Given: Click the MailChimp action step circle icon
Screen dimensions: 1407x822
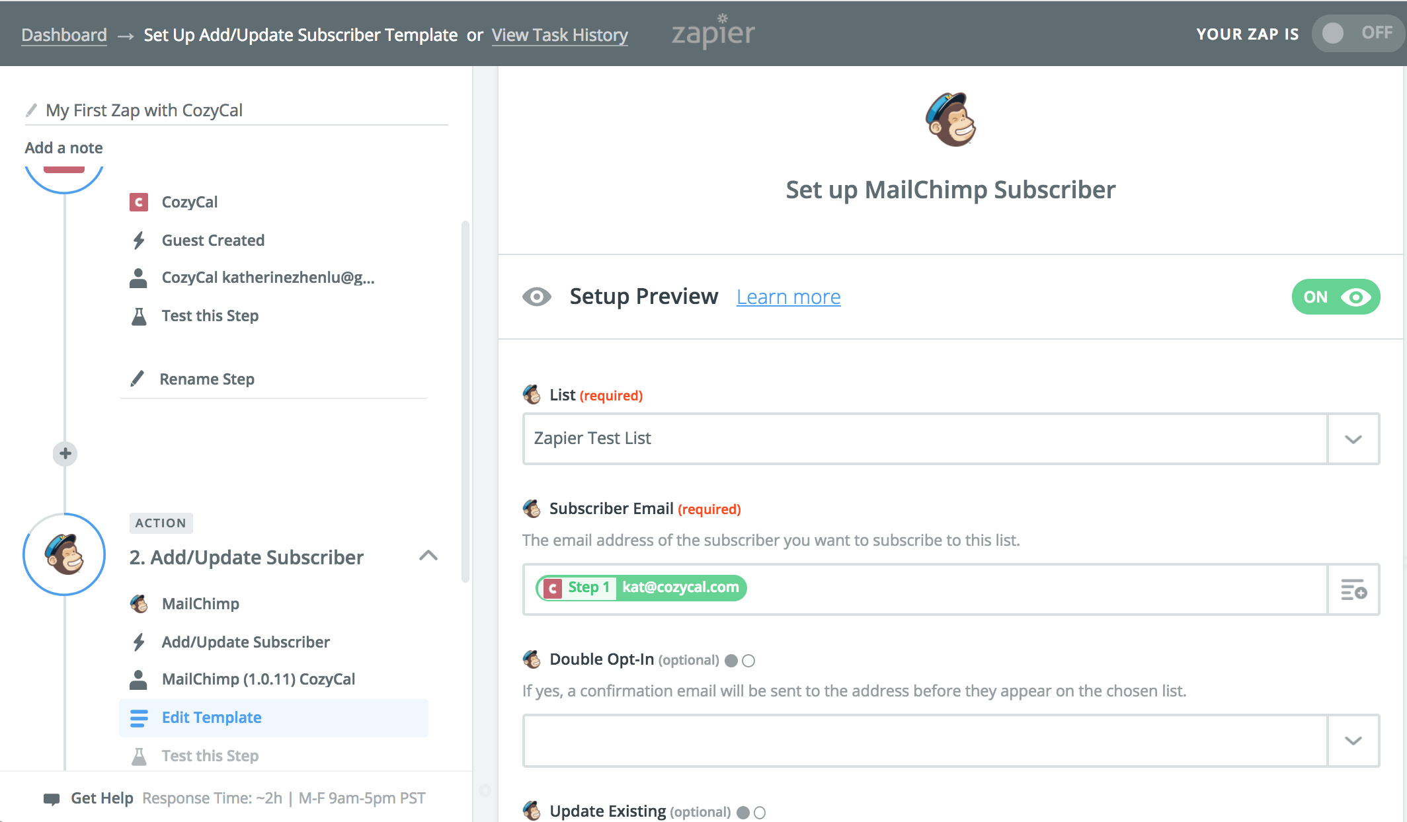Looking at the screenshot, I should coord(64,554).
